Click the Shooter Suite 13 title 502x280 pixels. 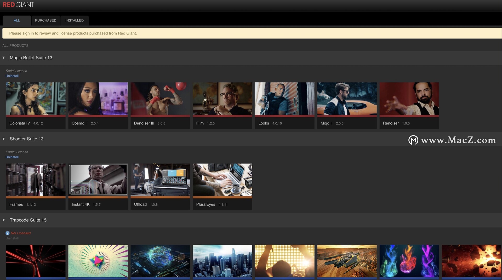(27, 139)
